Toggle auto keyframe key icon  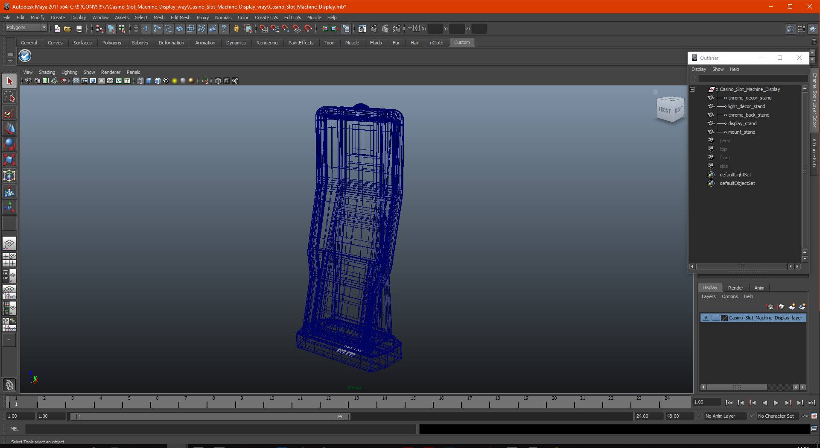[x=805, y=416]
